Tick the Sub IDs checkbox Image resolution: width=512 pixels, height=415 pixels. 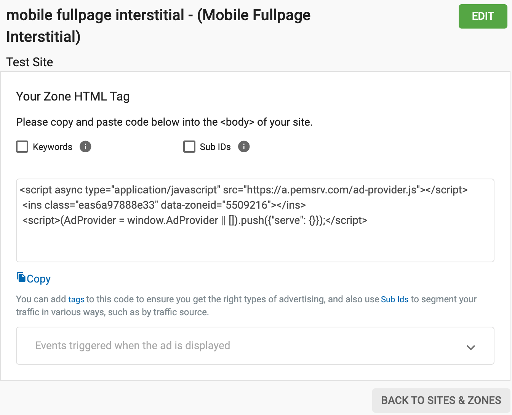189,147
